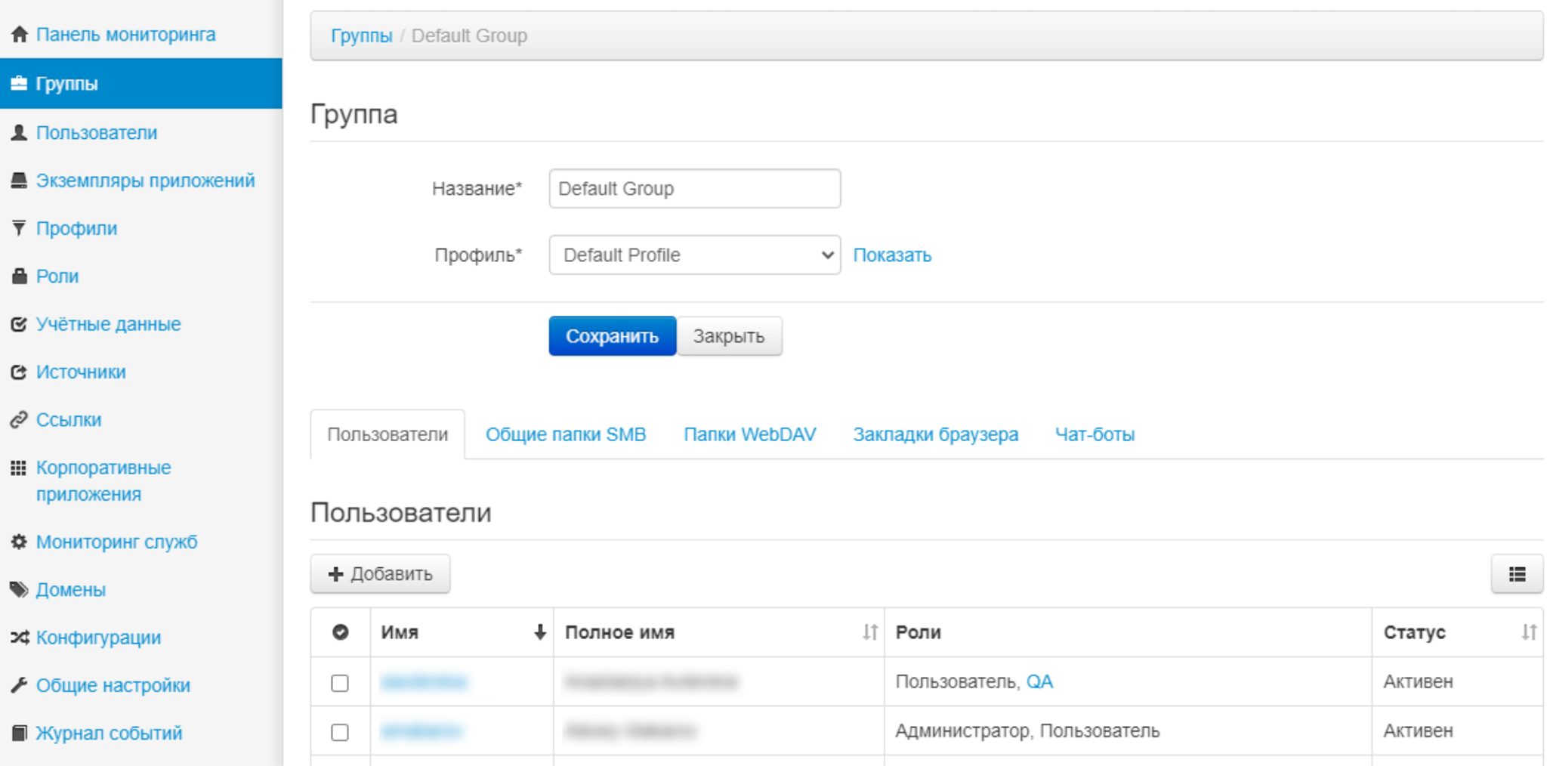Image resolution: width=1547 pixels, height=766 pixels.
Task: Check the first user row checkbox
Action: point(340,683)
